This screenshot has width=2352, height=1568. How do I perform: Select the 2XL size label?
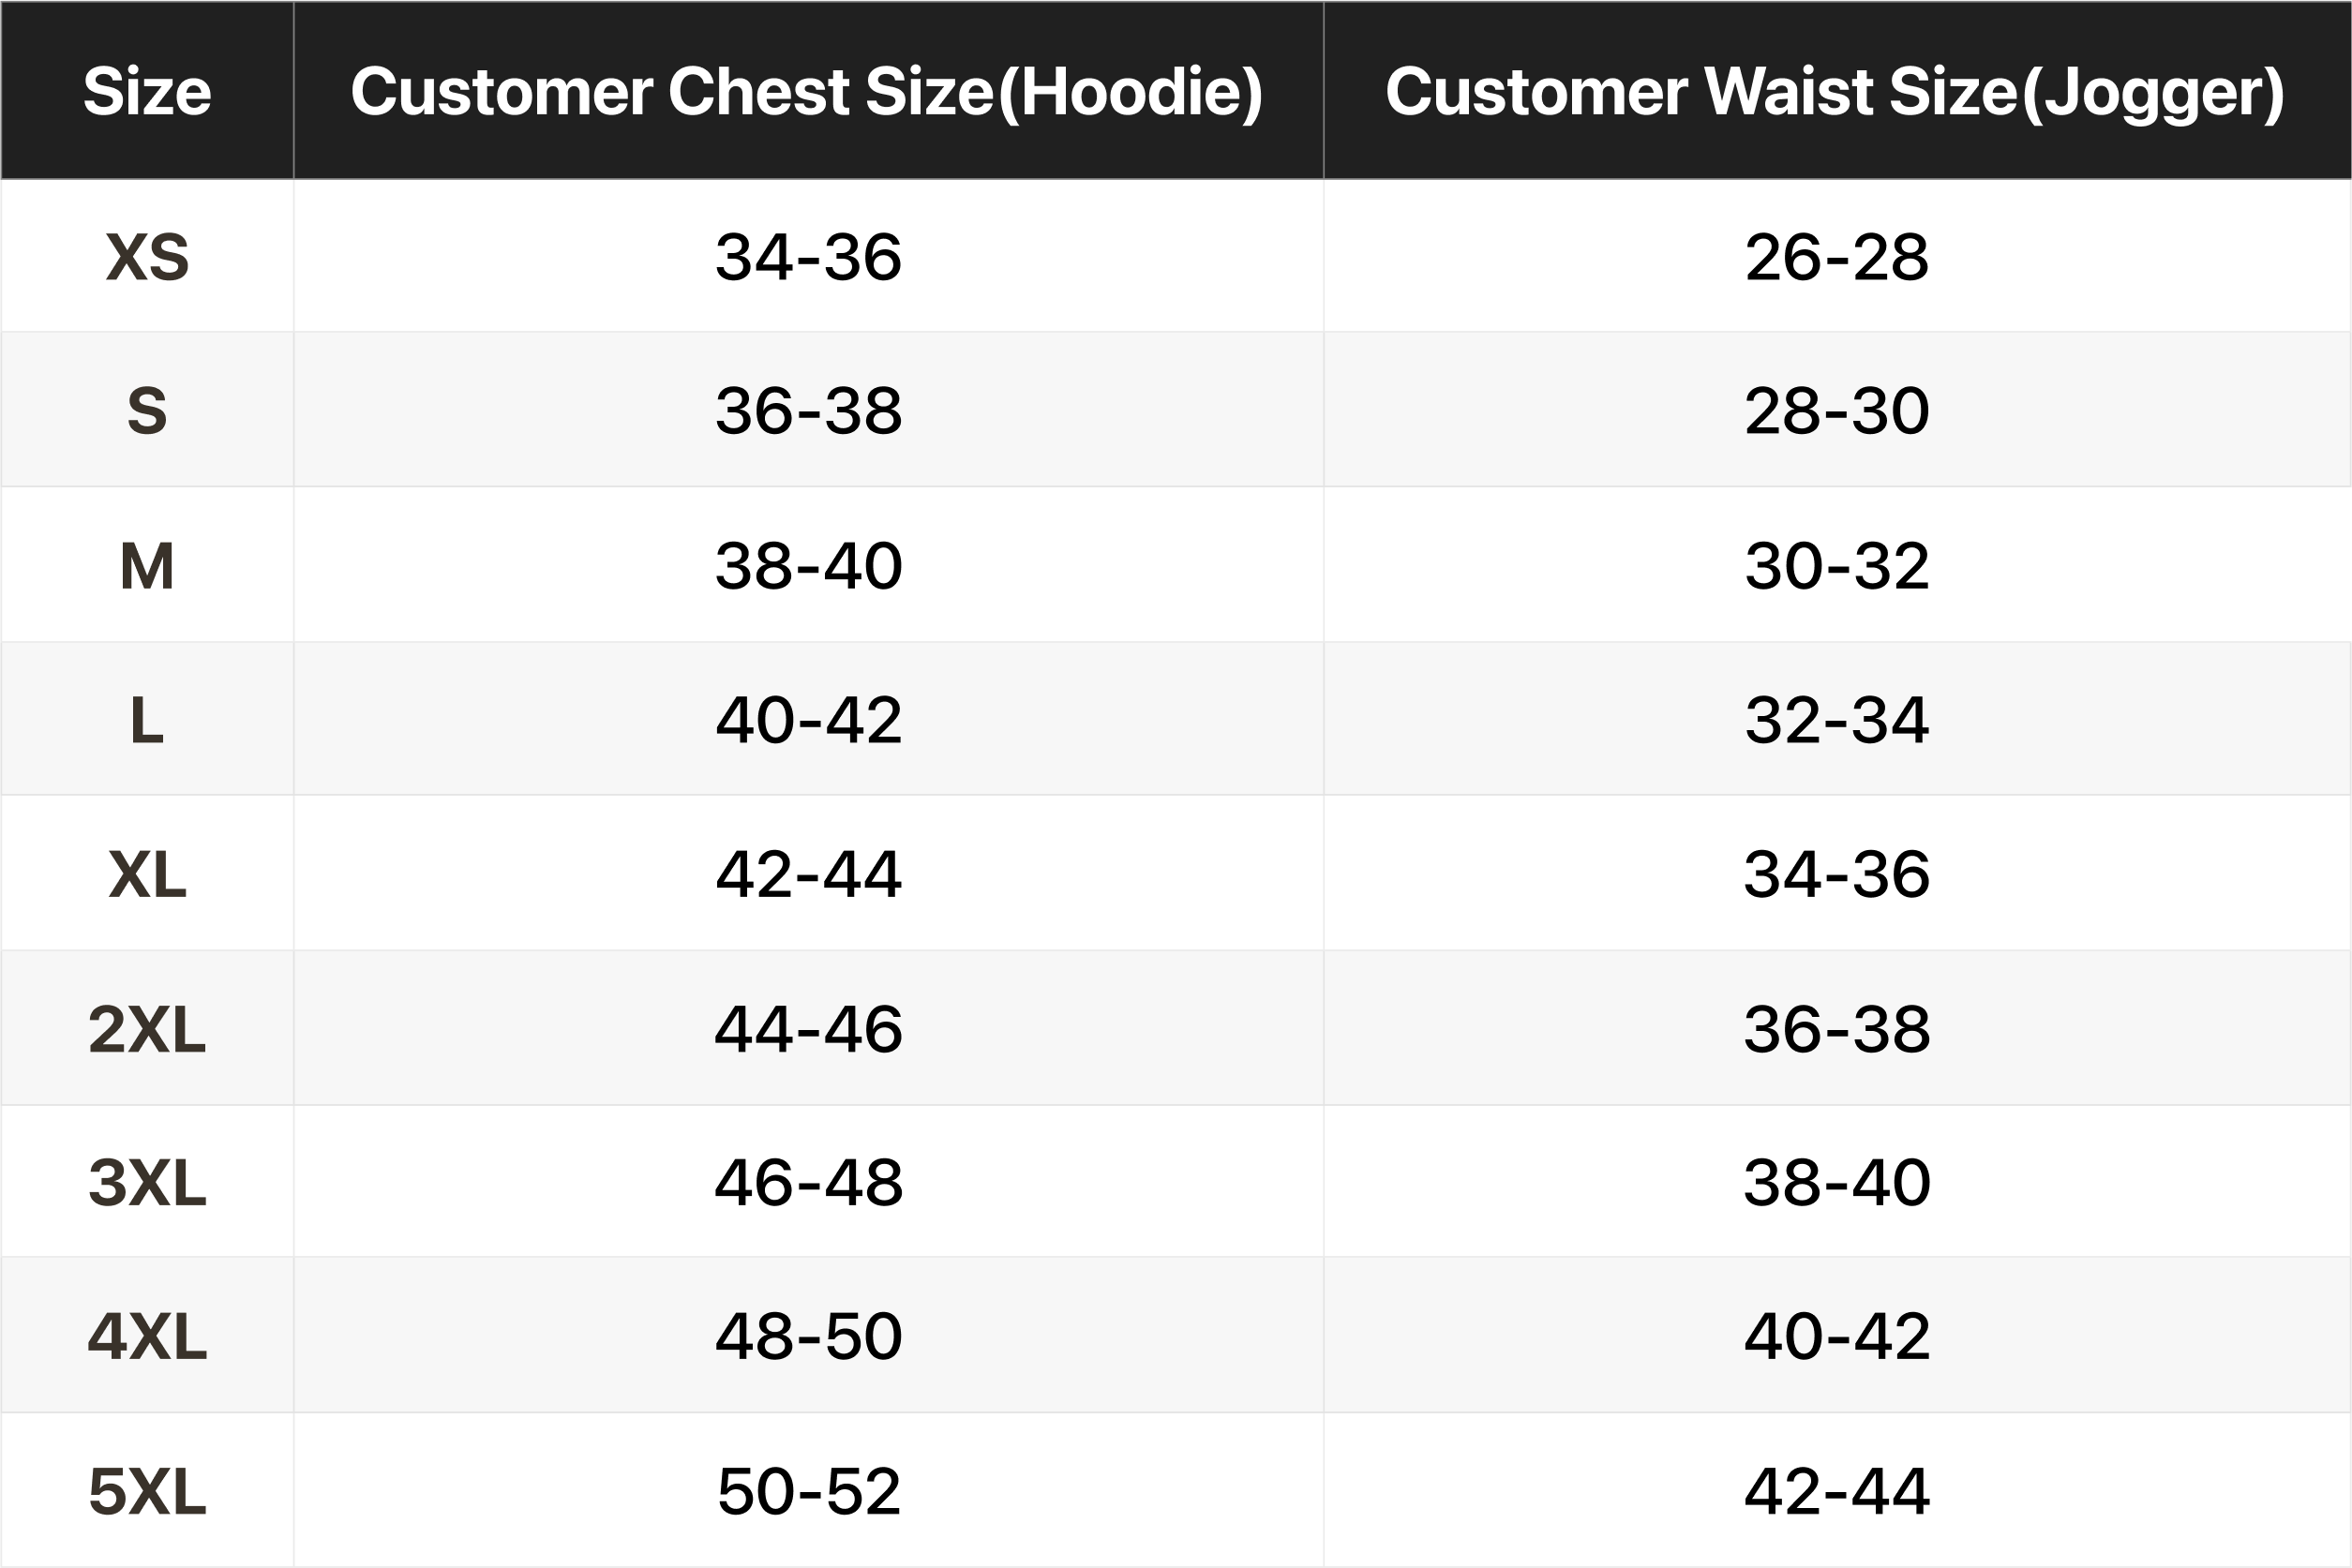click(147, 1029)
